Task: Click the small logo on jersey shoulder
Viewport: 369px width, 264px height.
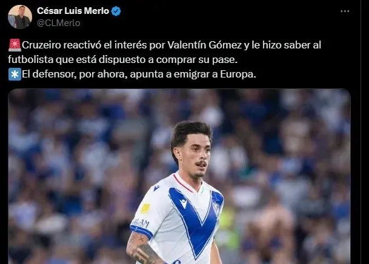Action: point(156,188)
